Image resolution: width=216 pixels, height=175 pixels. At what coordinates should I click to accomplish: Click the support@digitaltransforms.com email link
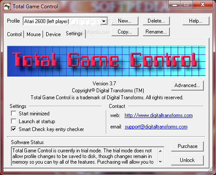pyautogui.click(x=156, y=127)
